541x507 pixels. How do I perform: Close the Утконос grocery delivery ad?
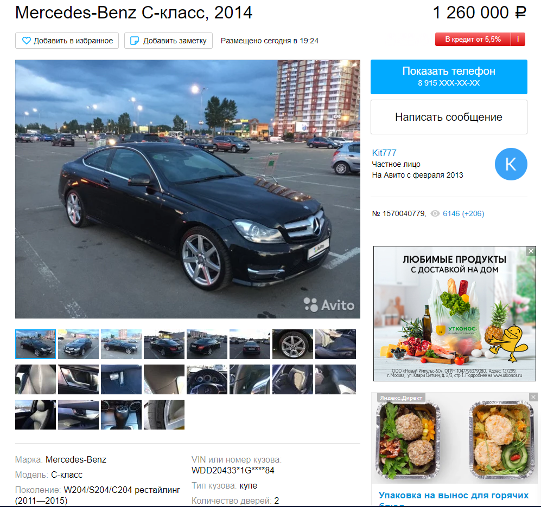531,251
